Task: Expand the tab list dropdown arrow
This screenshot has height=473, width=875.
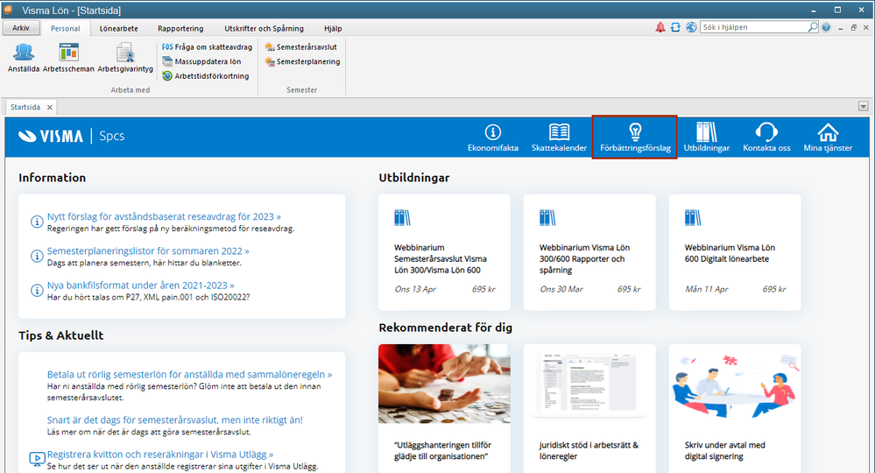Action: tap(864, 107)
